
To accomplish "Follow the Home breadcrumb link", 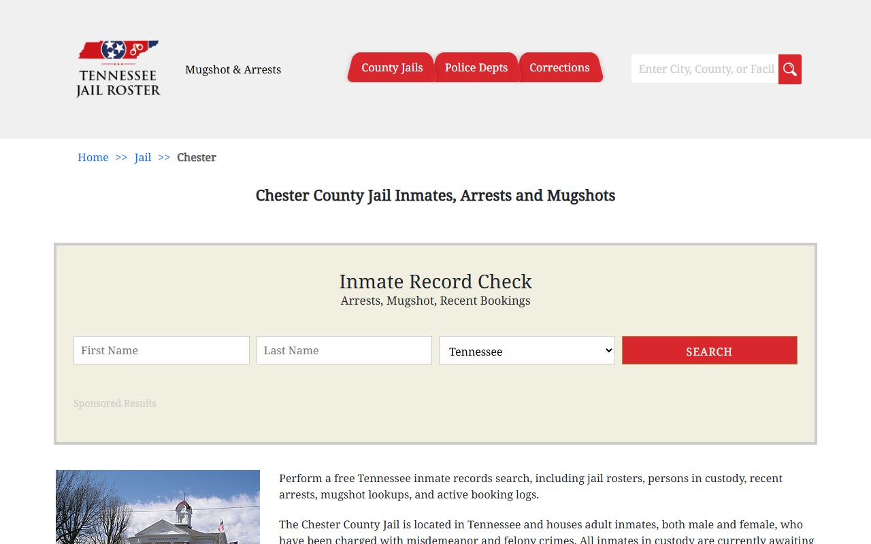I will pyautogui.click(x=93, y=157).
